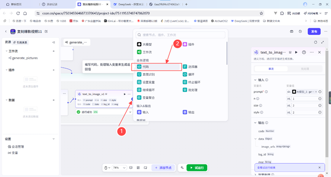Expand the 运行成功 result dropdown

pos(130,112)
